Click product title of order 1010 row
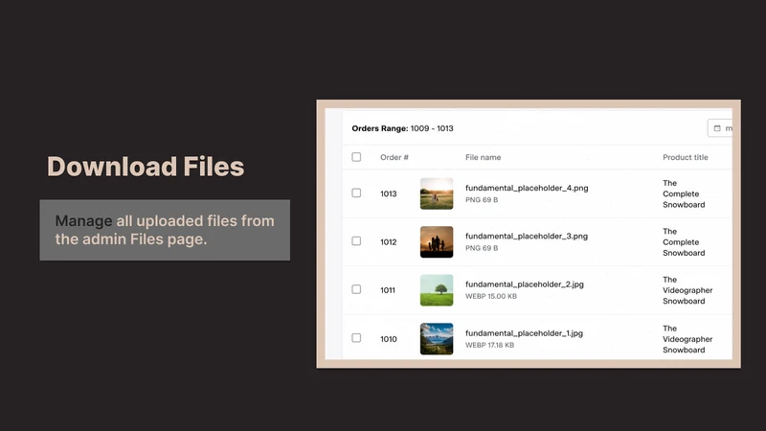The width and height of the screenshot is (766, 431). tap(687, 339)
